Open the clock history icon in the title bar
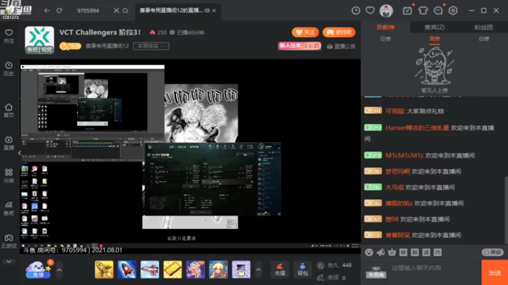Viewport: 508px width, 285px height. pyautogui.click(x=356, y=11)
